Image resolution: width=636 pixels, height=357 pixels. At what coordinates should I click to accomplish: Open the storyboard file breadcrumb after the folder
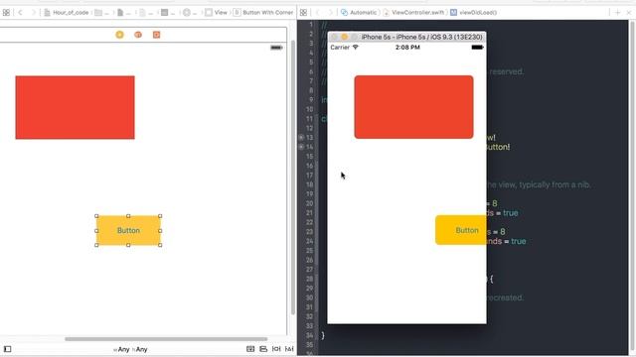123,13
